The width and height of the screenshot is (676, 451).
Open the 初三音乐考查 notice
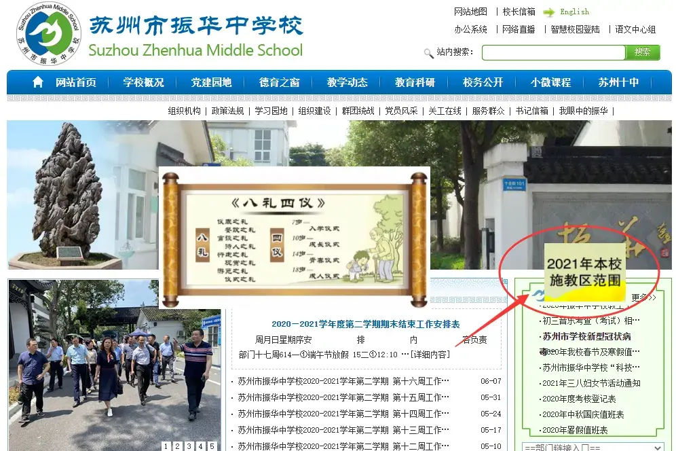click(591, 321)
